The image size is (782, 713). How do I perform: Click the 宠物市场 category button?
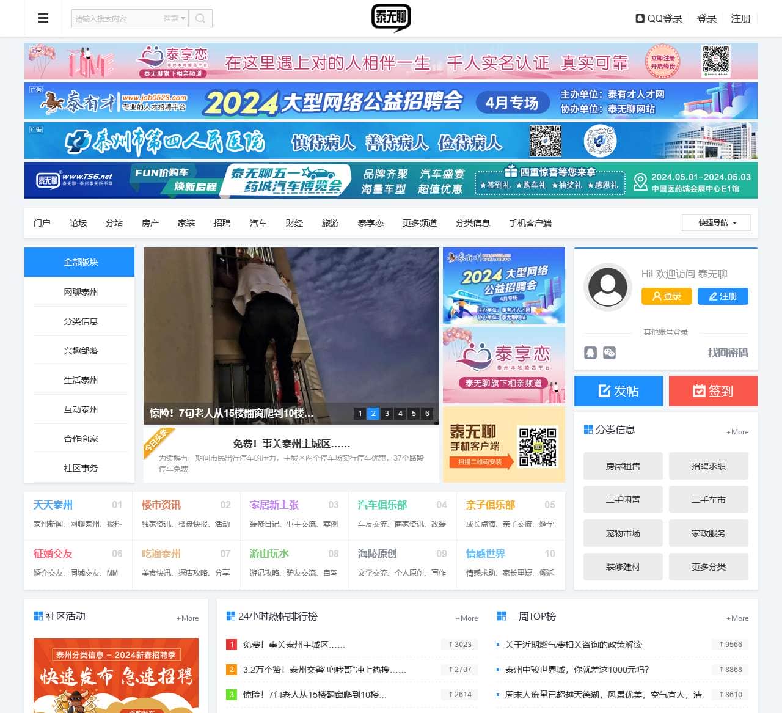[x=623, y=533]
